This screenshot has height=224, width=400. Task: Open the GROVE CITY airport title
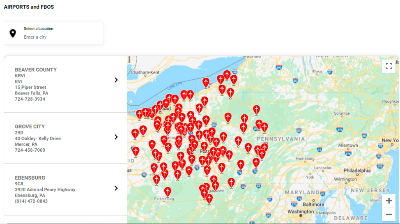click(x=30, y=127)
